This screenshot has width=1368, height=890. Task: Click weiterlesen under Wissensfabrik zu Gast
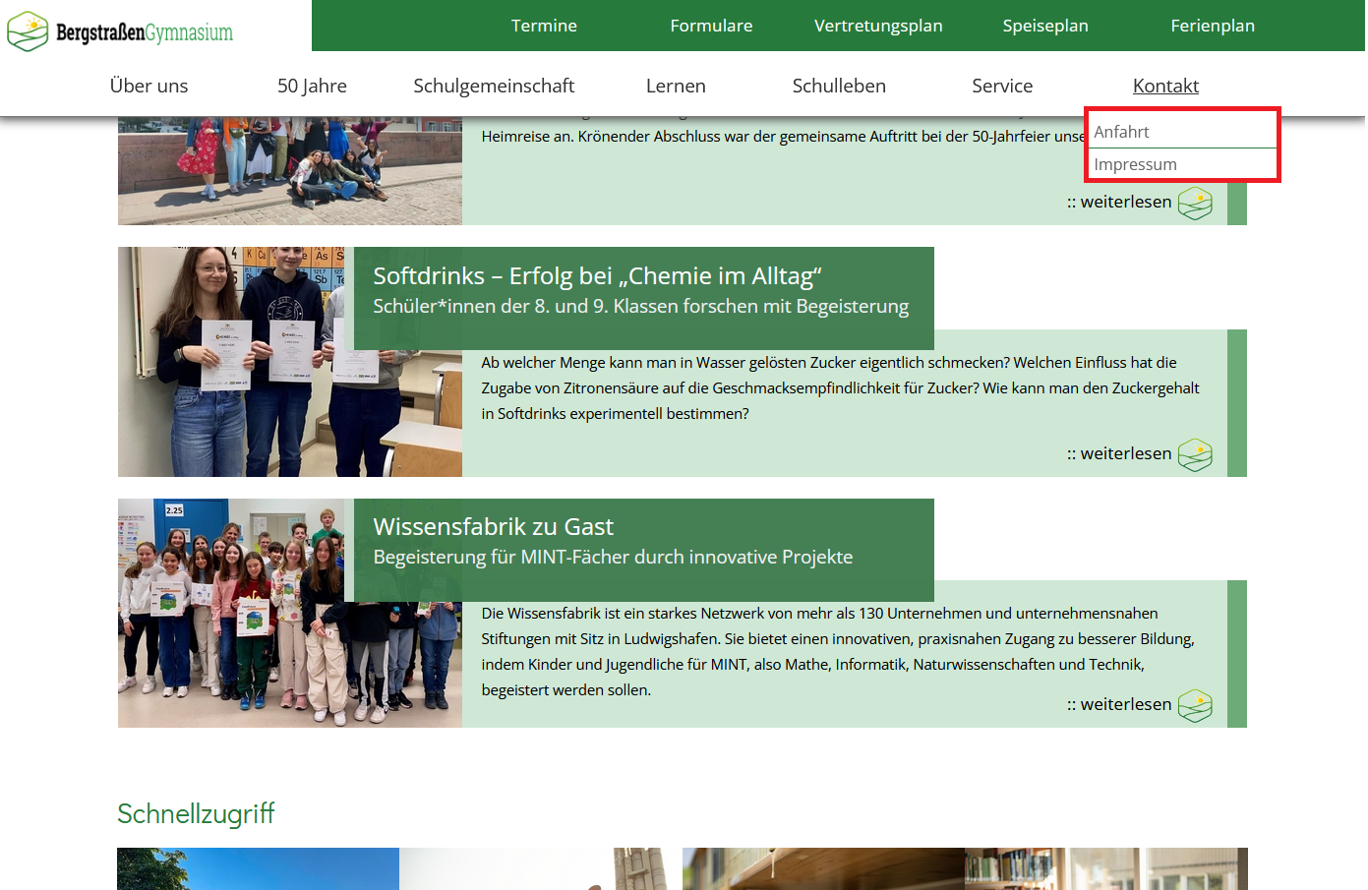[x=1125, y=704]
